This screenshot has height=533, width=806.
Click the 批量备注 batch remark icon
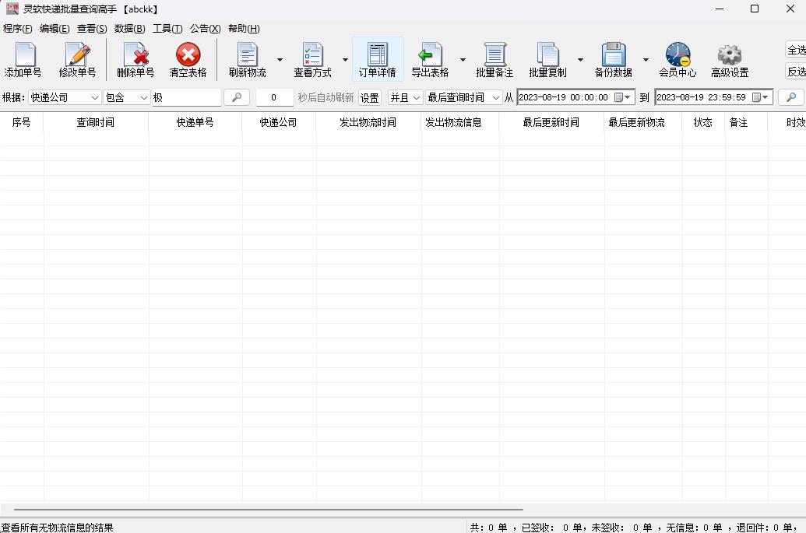pos(495,58)
